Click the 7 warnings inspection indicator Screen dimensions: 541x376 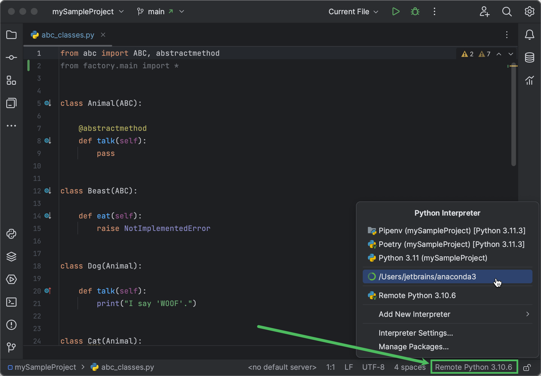[x=485, y=54]
